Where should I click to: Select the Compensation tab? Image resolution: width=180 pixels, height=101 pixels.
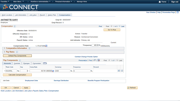[x=65, y=15]
